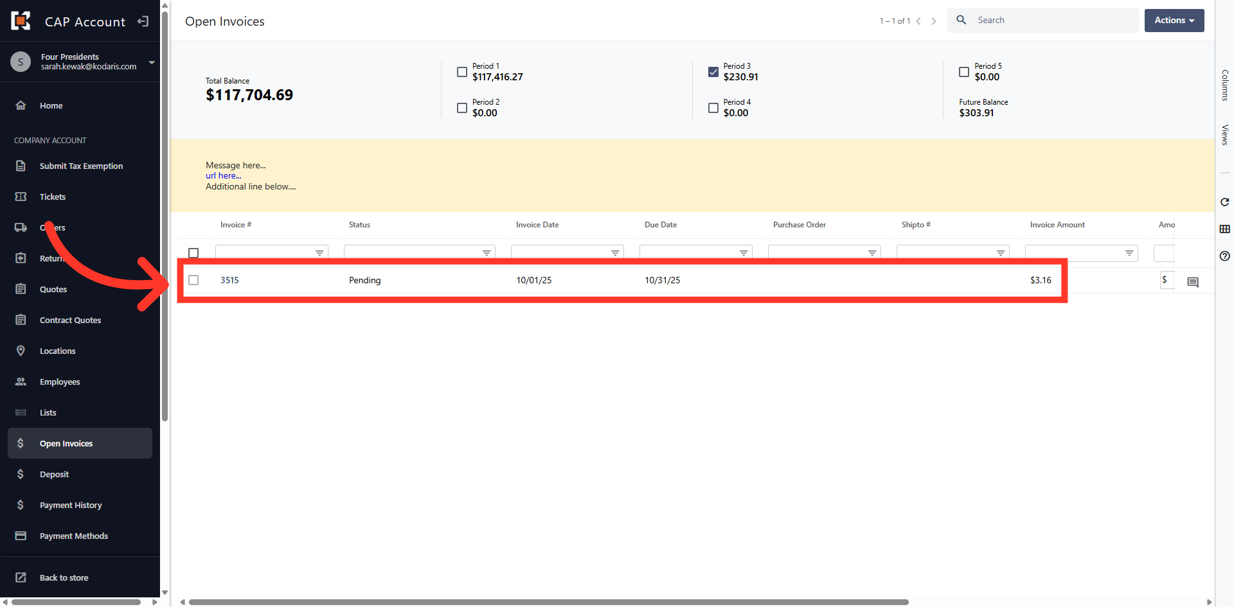The image size is (1234, 607).
Task: Open the Actions dropdown
Action: (x=1174, y=21)
